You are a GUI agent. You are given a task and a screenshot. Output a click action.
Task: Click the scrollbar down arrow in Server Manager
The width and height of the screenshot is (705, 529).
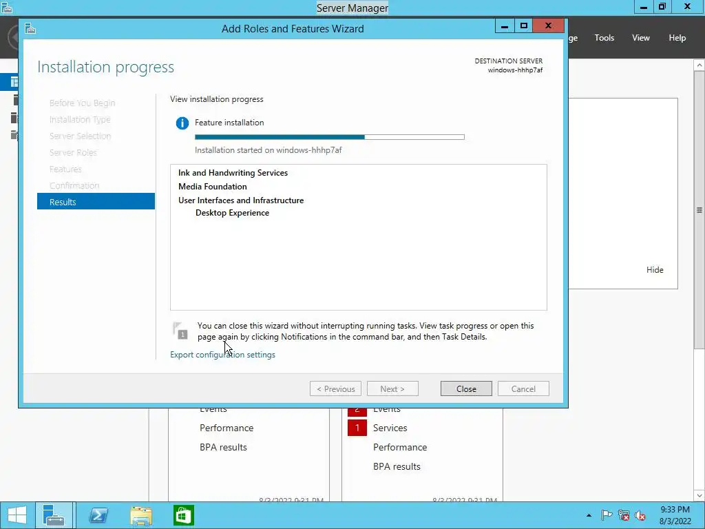[699, 495]
